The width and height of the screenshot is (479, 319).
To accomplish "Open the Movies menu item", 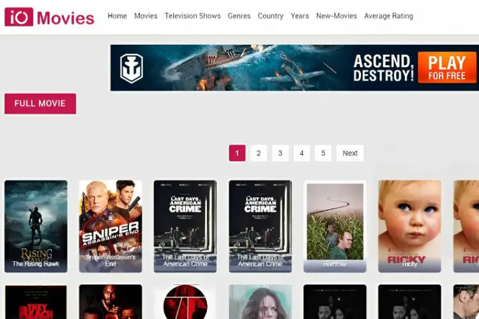I will tap(146, 16).
